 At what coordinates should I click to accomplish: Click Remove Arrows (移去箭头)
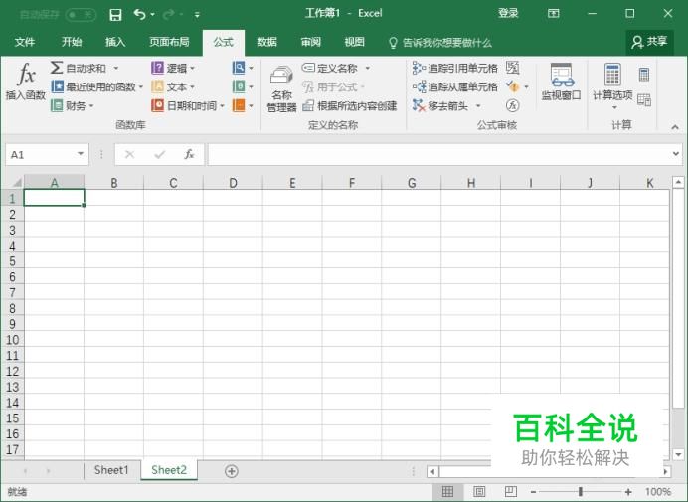coord(441,105)
